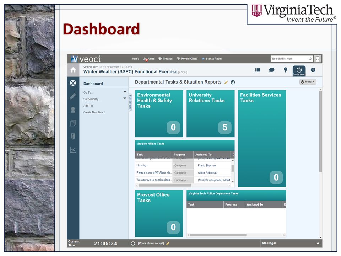Open University Relations Tasks tile
The image size is (341, 256).
pos(211,114)
